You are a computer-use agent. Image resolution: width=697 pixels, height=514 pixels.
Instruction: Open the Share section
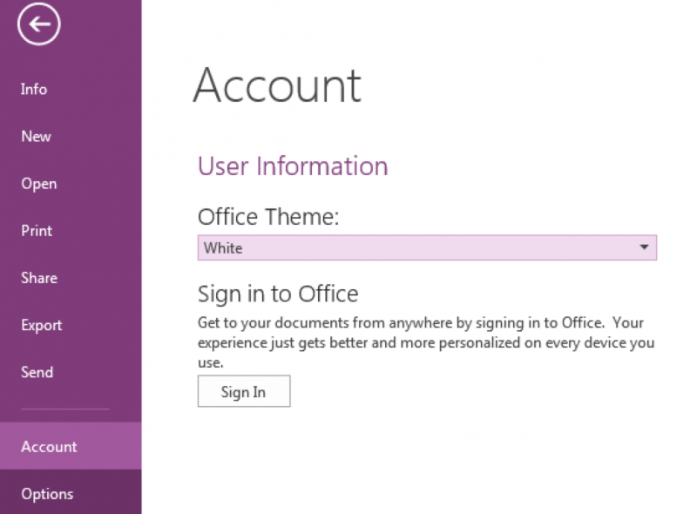tap(39, 278)
